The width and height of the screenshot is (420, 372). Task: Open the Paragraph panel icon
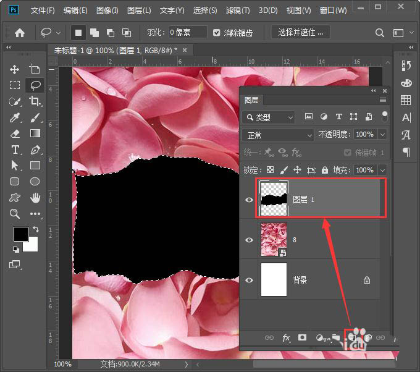pyautogui.click(x=406, y=152)
